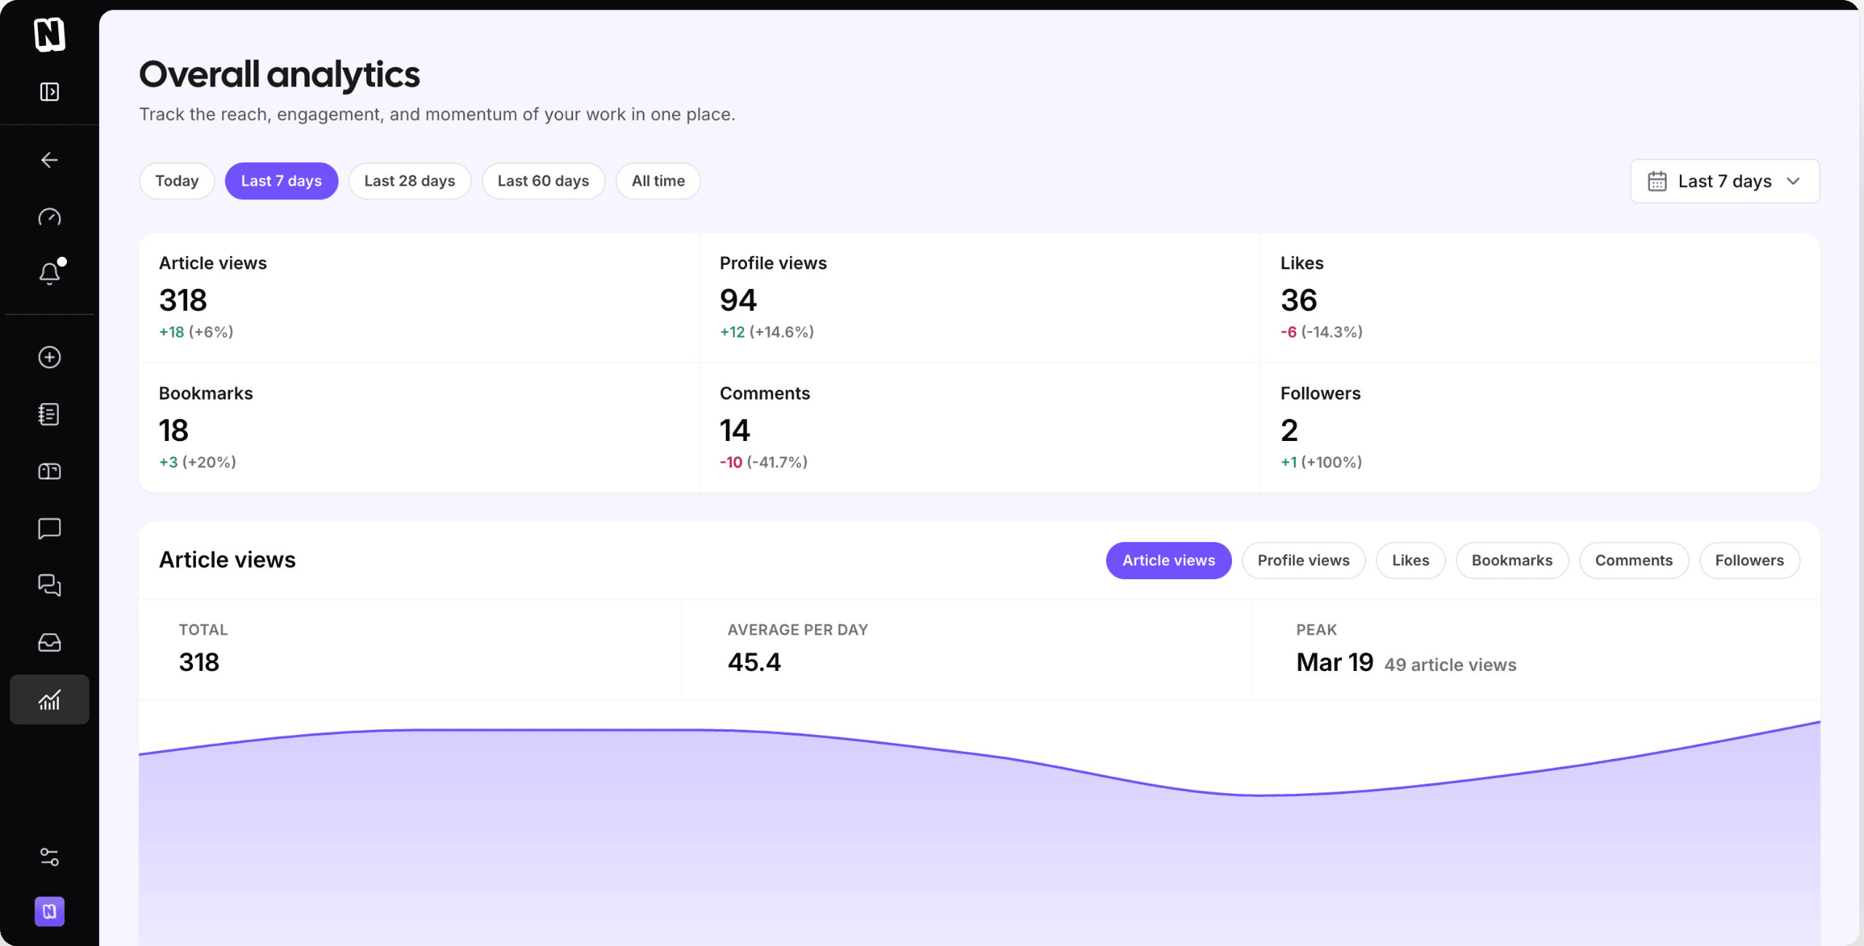Click the user avatar at sidebar bottom

tap(50, 911)
